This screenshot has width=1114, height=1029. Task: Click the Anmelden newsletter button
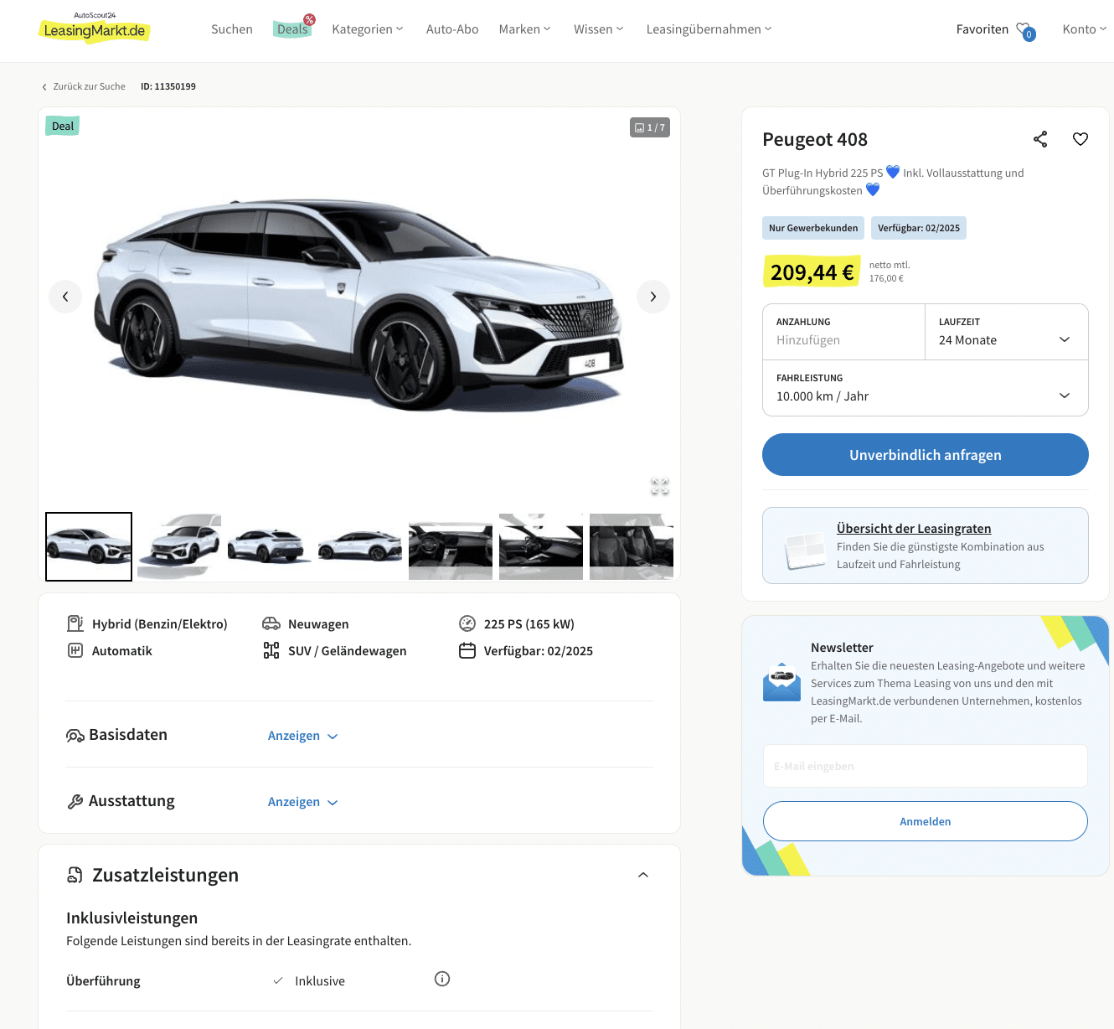coord(925,821)
